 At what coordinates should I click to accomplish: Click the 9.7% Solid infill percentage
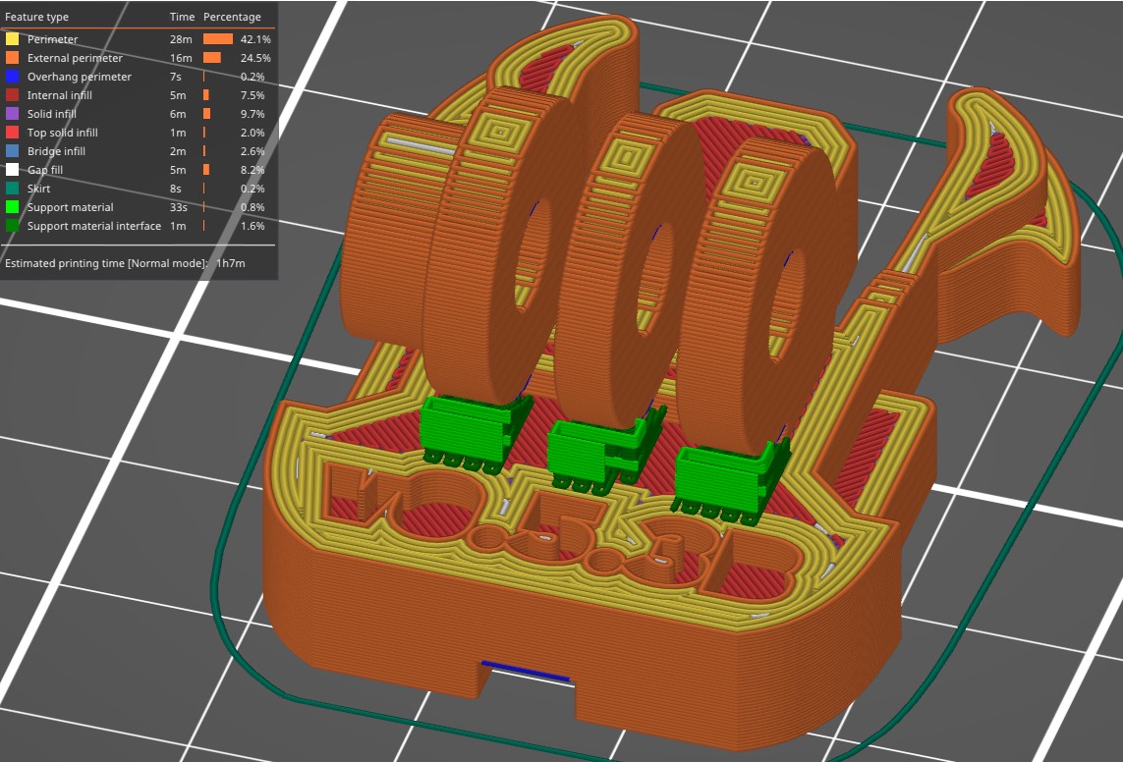(253, 114)
